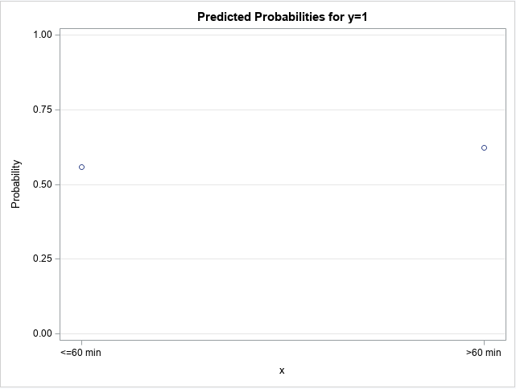
Task: Click the x-axis tick mark above ">60 min"
Action: 484,343
